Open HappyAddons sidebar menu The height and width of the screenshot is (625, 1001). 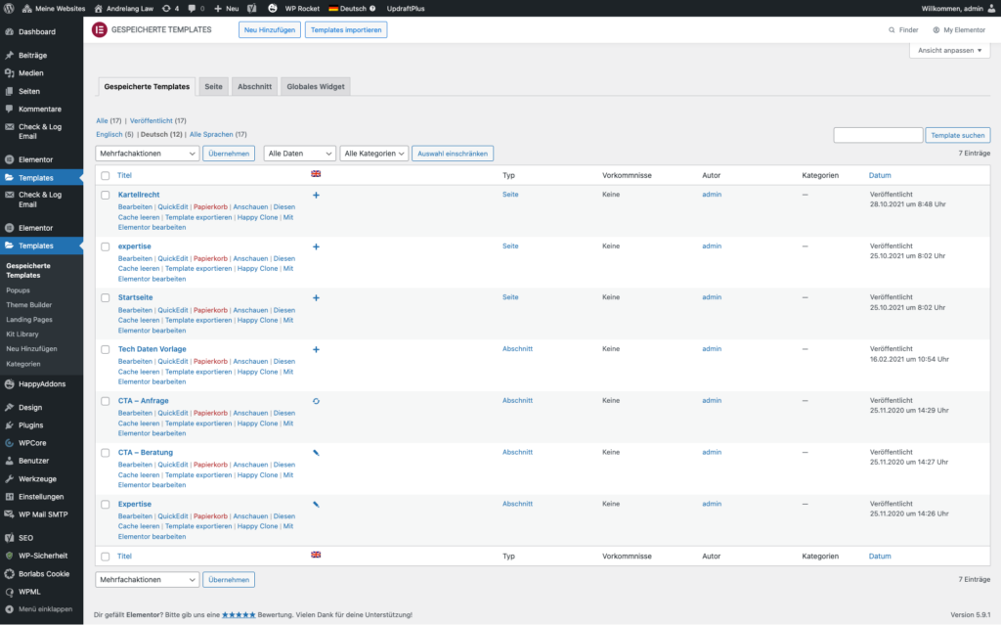coord(41,384)
